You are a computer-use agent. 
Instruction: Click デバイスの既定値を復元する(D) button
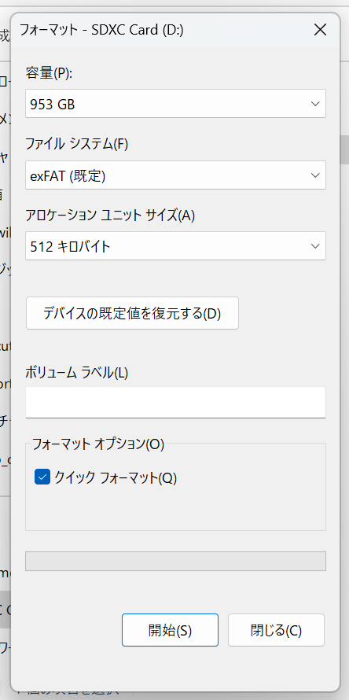pyautogui.click(x=132, y=313)
